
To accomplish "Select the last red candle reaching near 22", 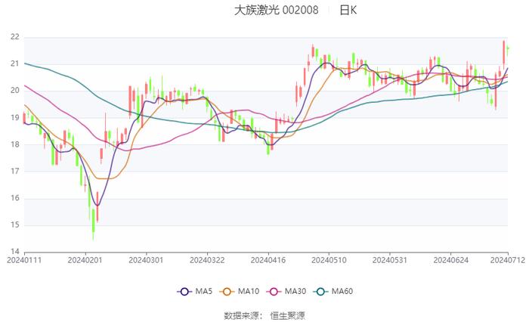I will 504,55.
